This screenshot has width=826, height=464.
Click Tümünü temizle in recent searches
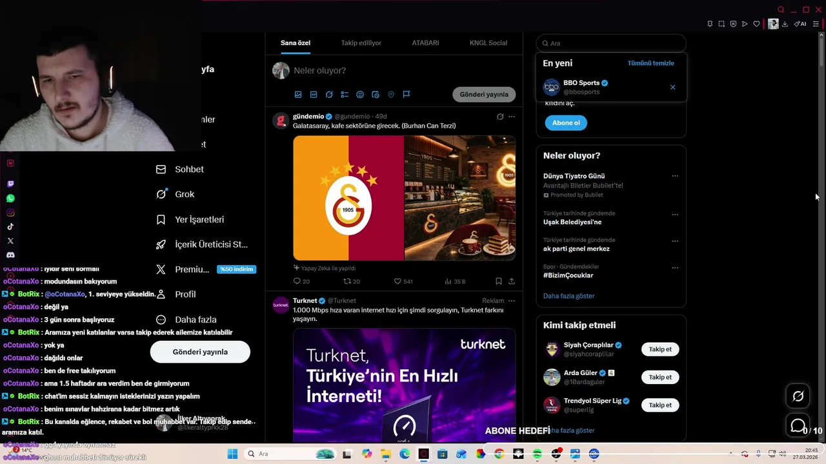click(650, 63)
